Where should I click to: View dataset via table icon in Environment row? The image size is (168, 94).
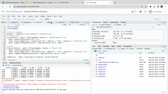(x=164, y=34)
